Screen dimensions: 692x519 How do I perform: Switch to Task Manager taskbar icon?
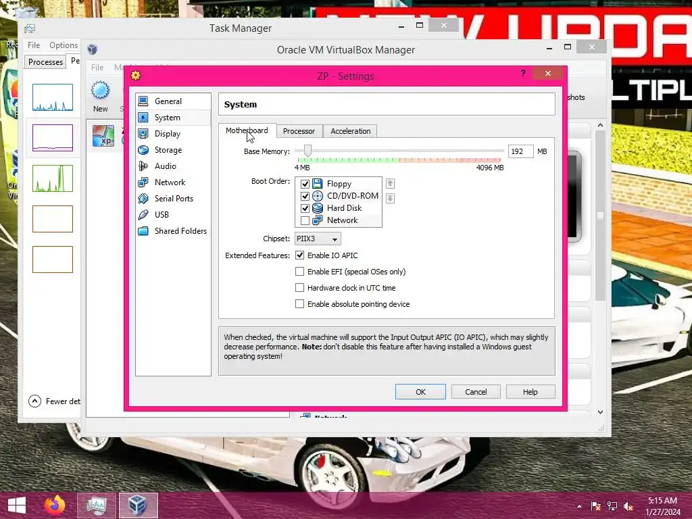coord(96,505)
